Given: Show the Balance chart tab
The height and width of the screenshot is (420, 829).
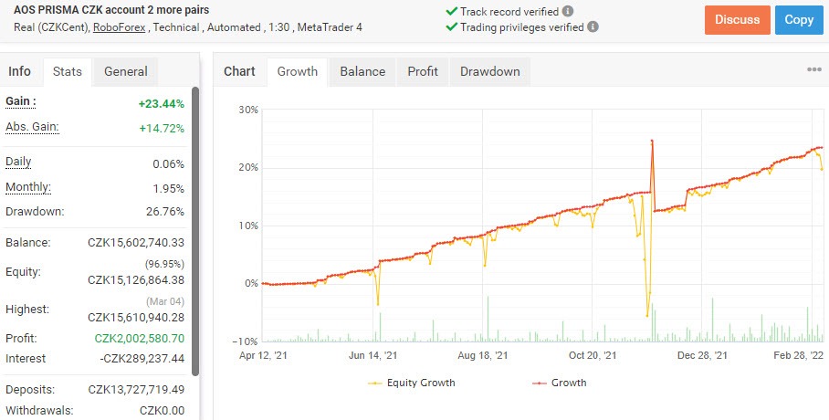Looking at the screenshot, I should coord(362,71).
